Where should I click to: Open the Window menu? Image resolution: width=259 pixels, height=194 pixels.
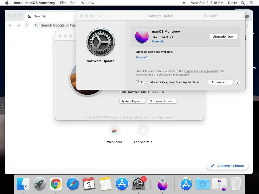pyautogui.click(x=88, y=3)
